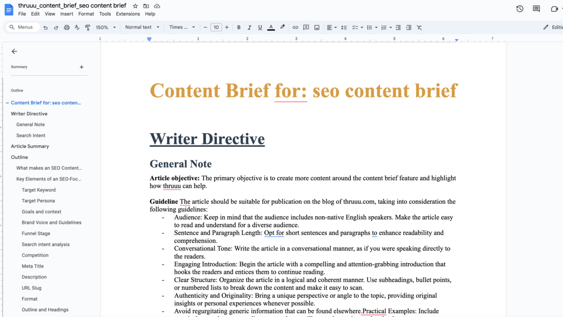Click the Print icon
Image resolution: width=563 pixels, height=317 pixels.
click(x=66, y=27)
